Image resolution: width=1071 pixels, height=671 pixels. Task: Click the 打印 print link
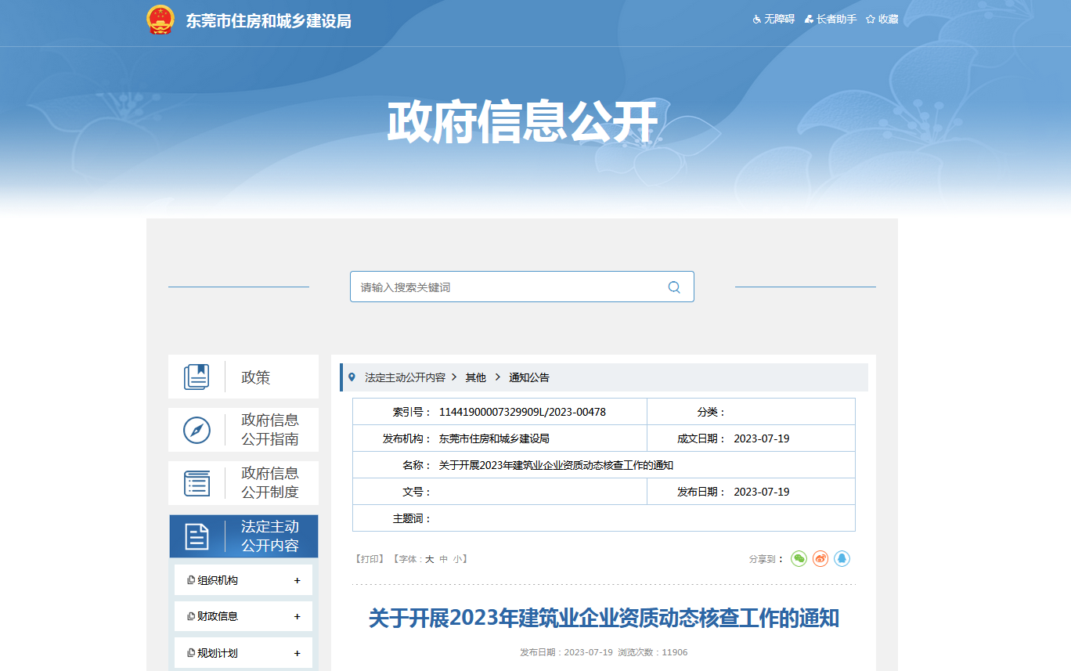click(370, 559)
